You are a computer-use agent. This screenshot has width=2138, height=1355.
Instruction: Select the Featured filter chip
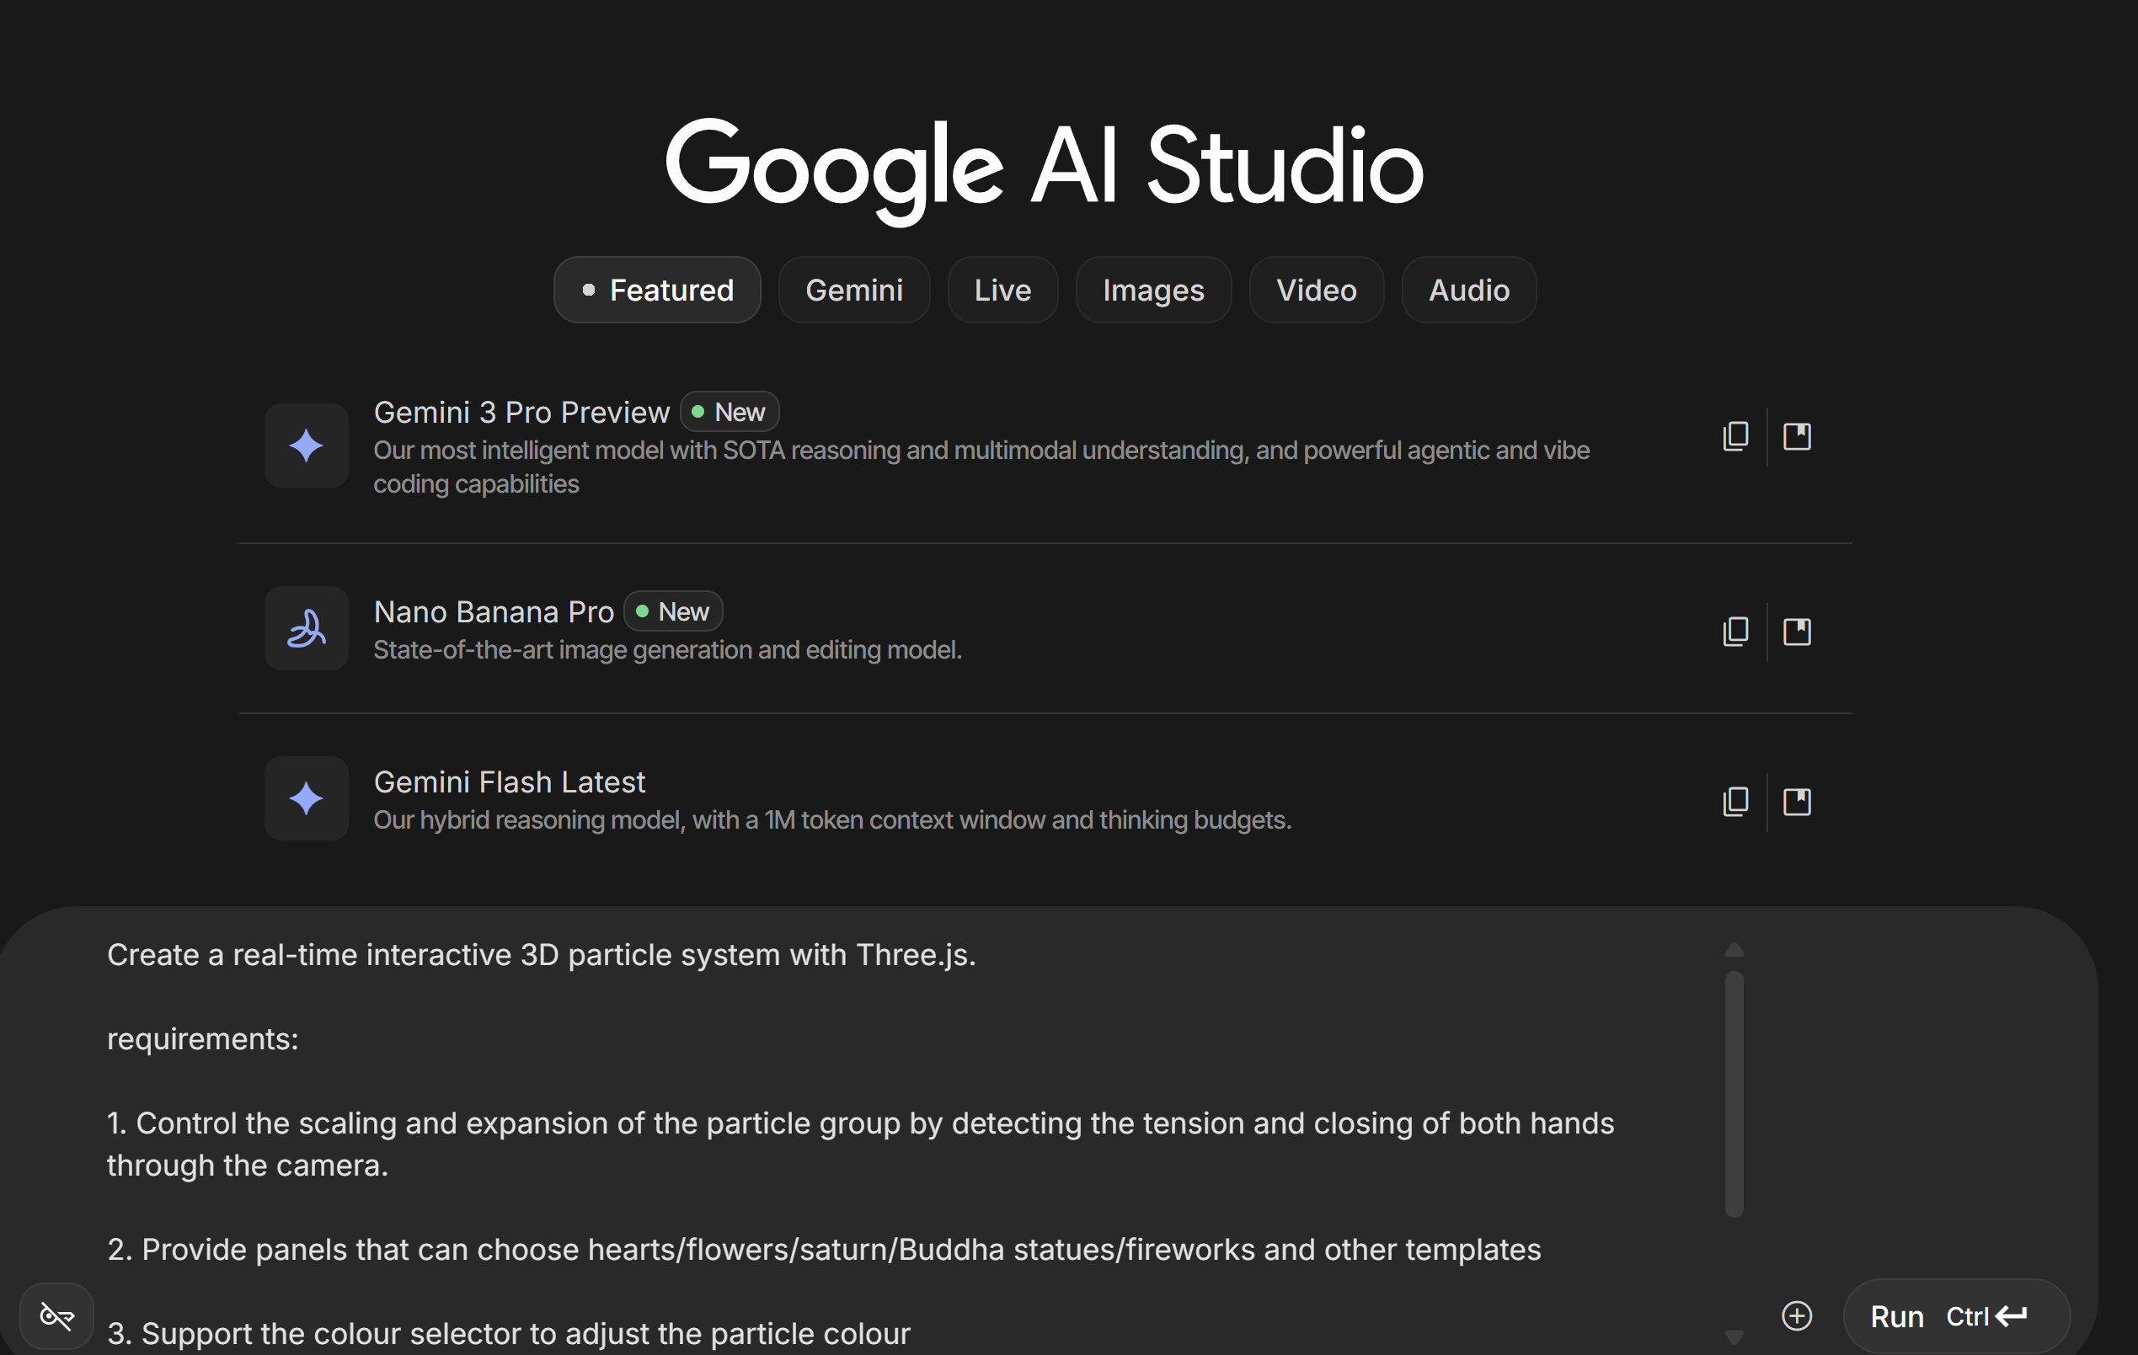click(657, 291)
